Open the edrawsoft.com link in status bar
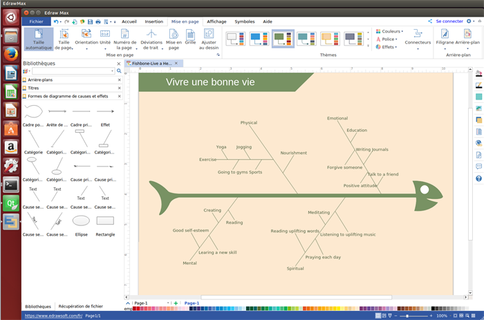The width and height of the screenshot is (484, 320). (x=53, y=316)
